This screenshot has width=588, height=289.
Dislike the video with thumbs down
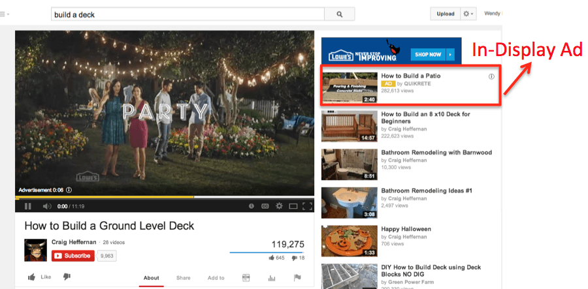pos(67,277)
